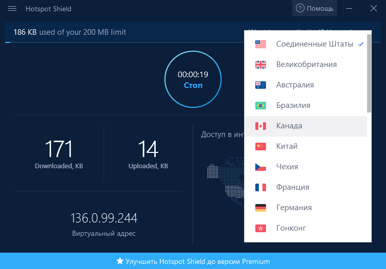Click the country list scrollbar thumb
Viewport: 386px width, 269px height.
point(369,73)
